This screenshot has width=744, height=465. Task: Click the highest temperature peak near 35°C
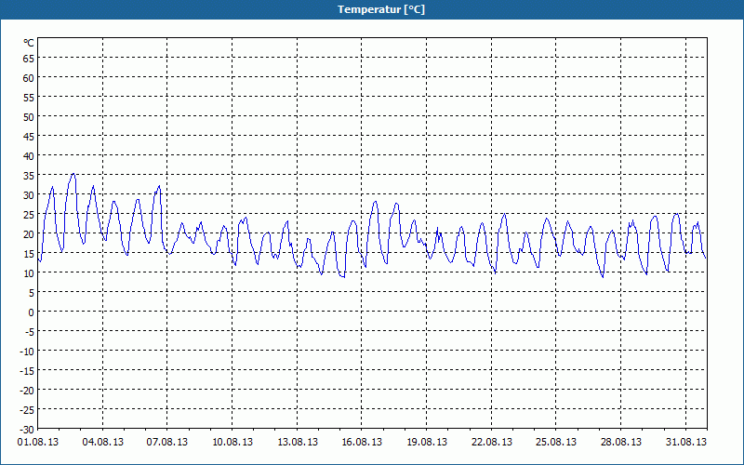click(73, 175)
